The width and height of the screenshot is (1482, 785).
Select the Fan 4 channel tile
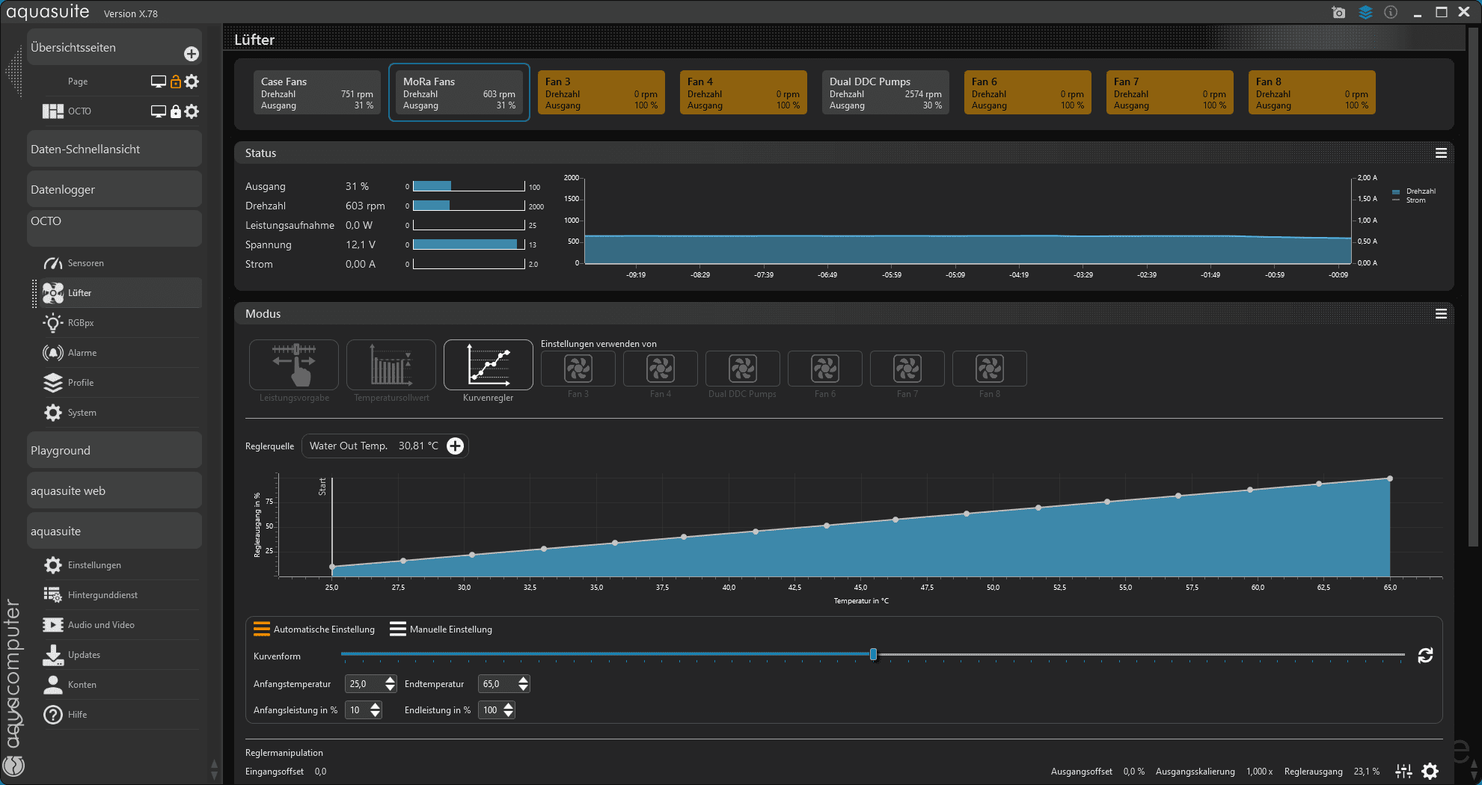click(744, 93)
